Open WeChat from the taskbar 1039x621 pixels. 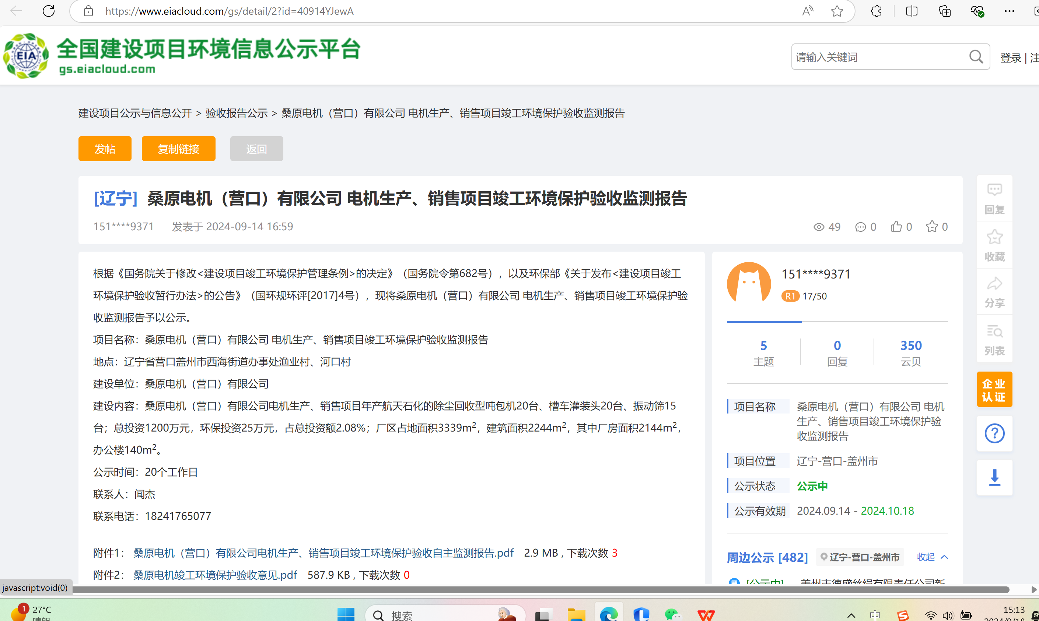click(x=672, y=614)
